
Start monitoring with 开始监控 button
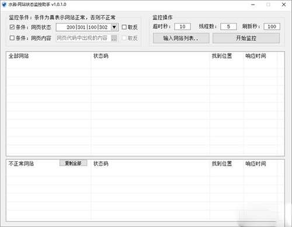[246, 38]
